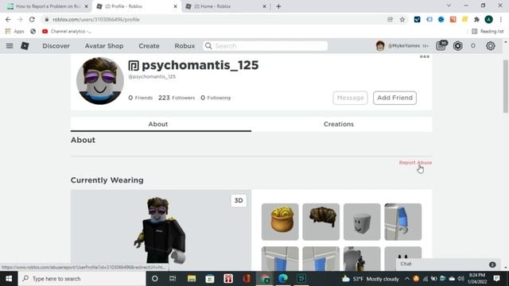The width and height of the screenshot is (509, 286).
Task: Open the weather 53°F Mostly cloudy widget
Action: 371,279
